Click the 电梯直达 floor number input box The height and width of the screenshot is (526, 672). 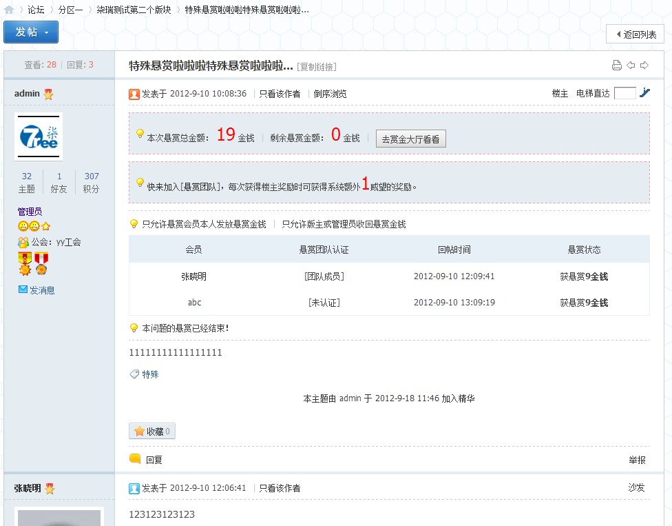click(x=624, y=93)
